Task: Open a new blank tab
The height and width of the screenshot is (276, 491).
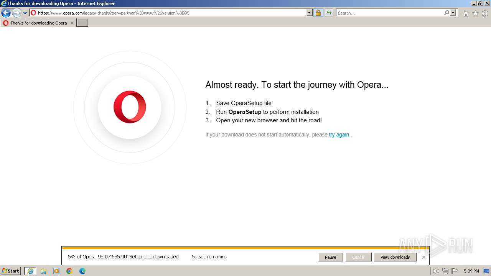Action: pyautogui.click(x=82, y=23)
